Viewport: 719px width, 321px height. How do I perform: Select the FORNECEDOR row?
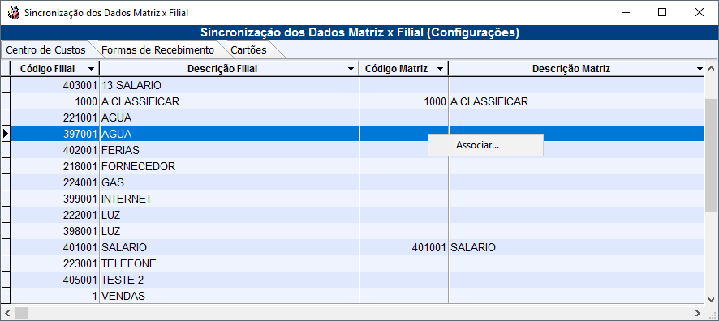tap(358, 166)
